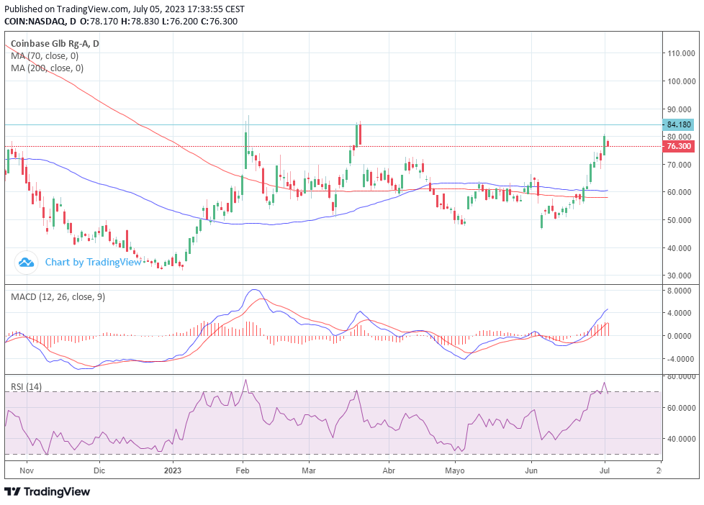The height and width of the screenshot is (505, 704).
Task: Click the 'Mayo' date axis label
Action: [455, 470]
